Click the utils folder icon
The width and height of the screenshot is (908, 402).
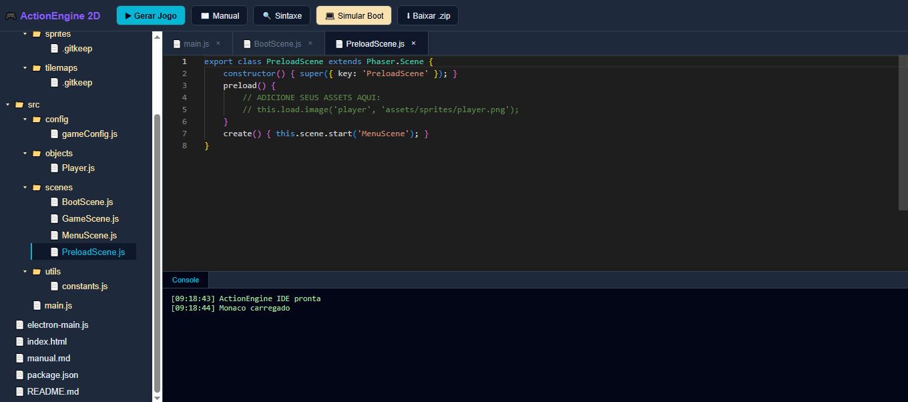click(x=37, y=271)
